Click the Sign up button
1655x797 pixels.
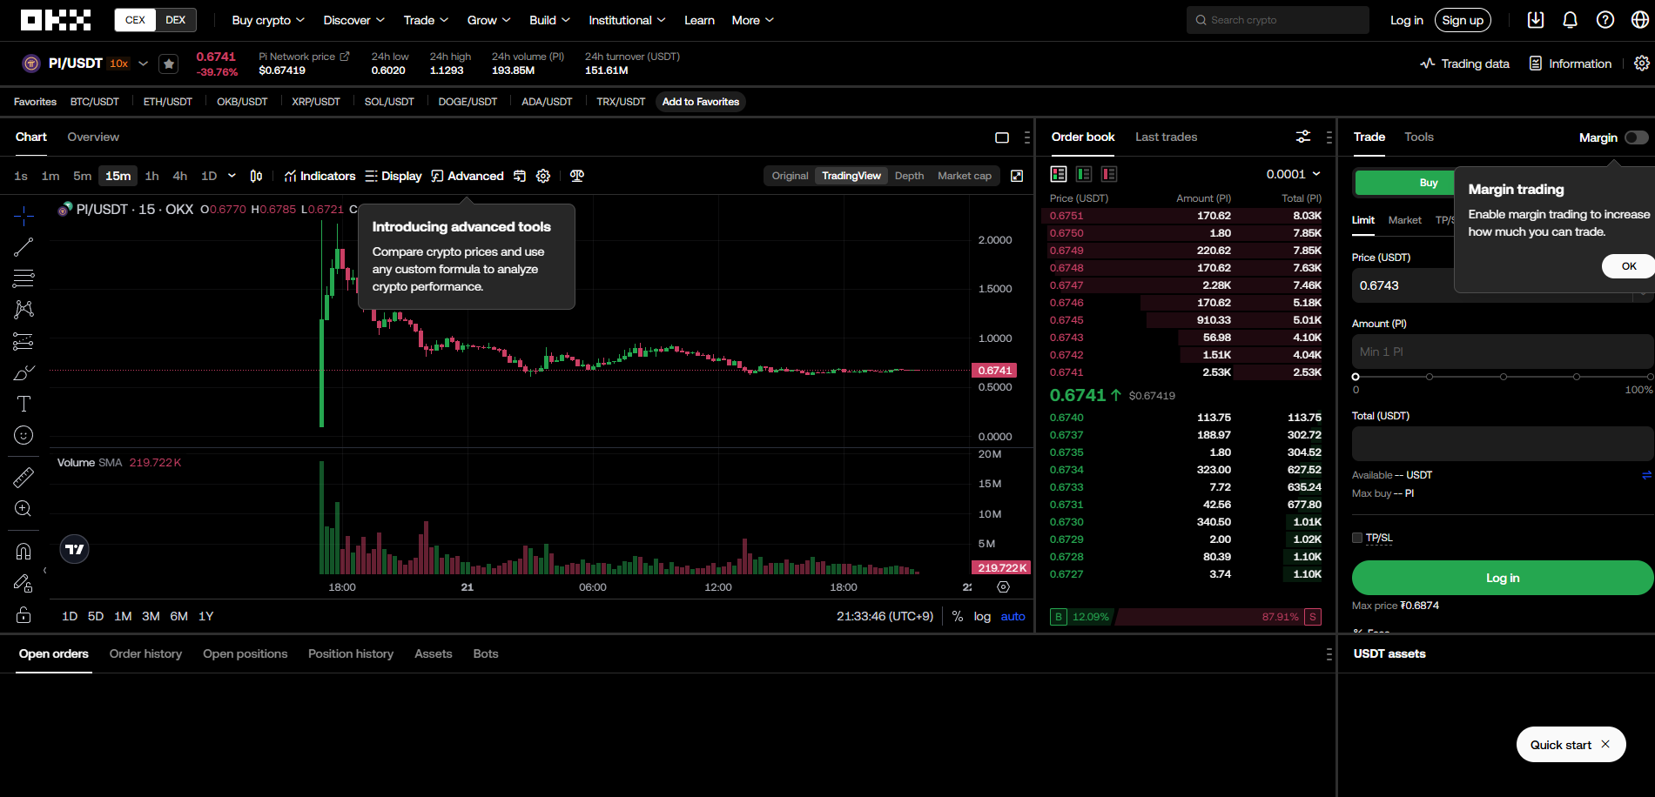(x=1463, y=20)
